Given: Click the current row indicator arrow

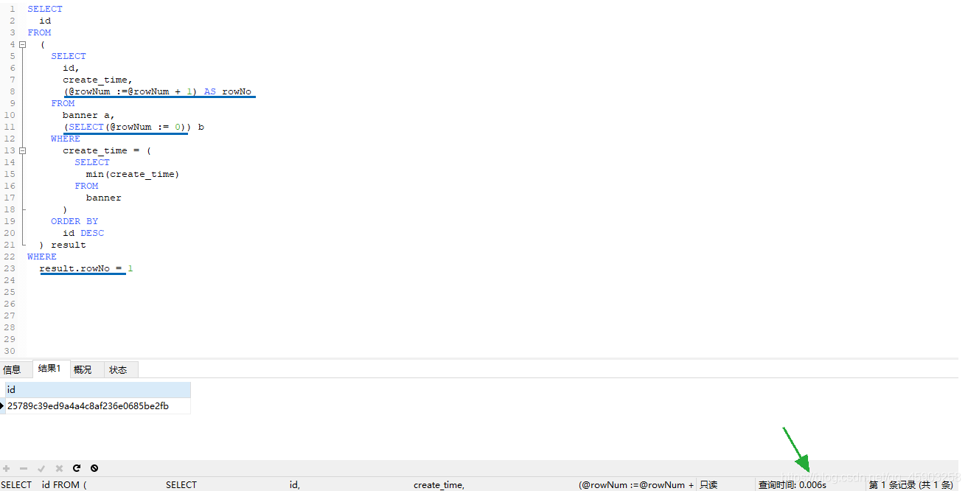Looking at the screenshot, I should click(x=2, y=405).
